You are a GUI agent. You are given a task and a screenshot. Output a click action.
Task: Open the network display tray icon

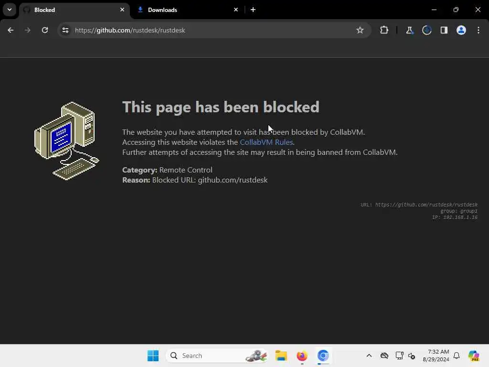[x=399, y=356]
